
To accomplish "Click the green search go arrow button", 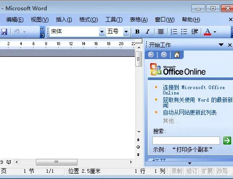I will point(227,141).
